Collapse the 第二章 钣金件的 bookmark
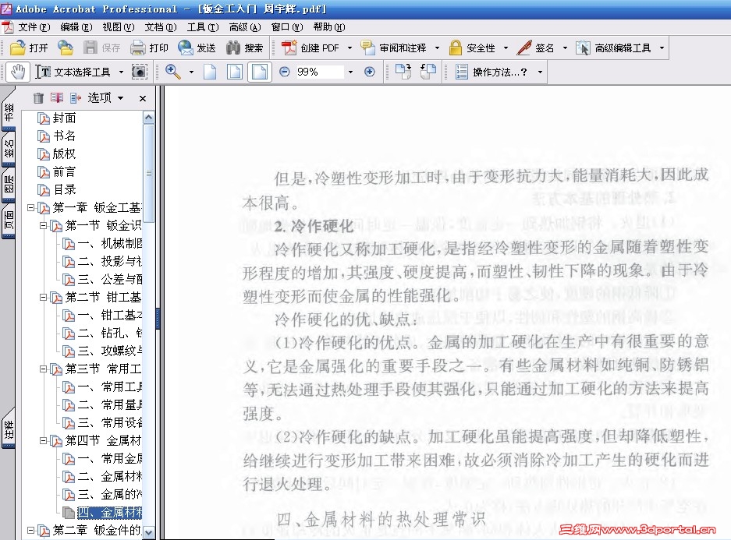The image size is (731, 540). click(x=30, y=530)
